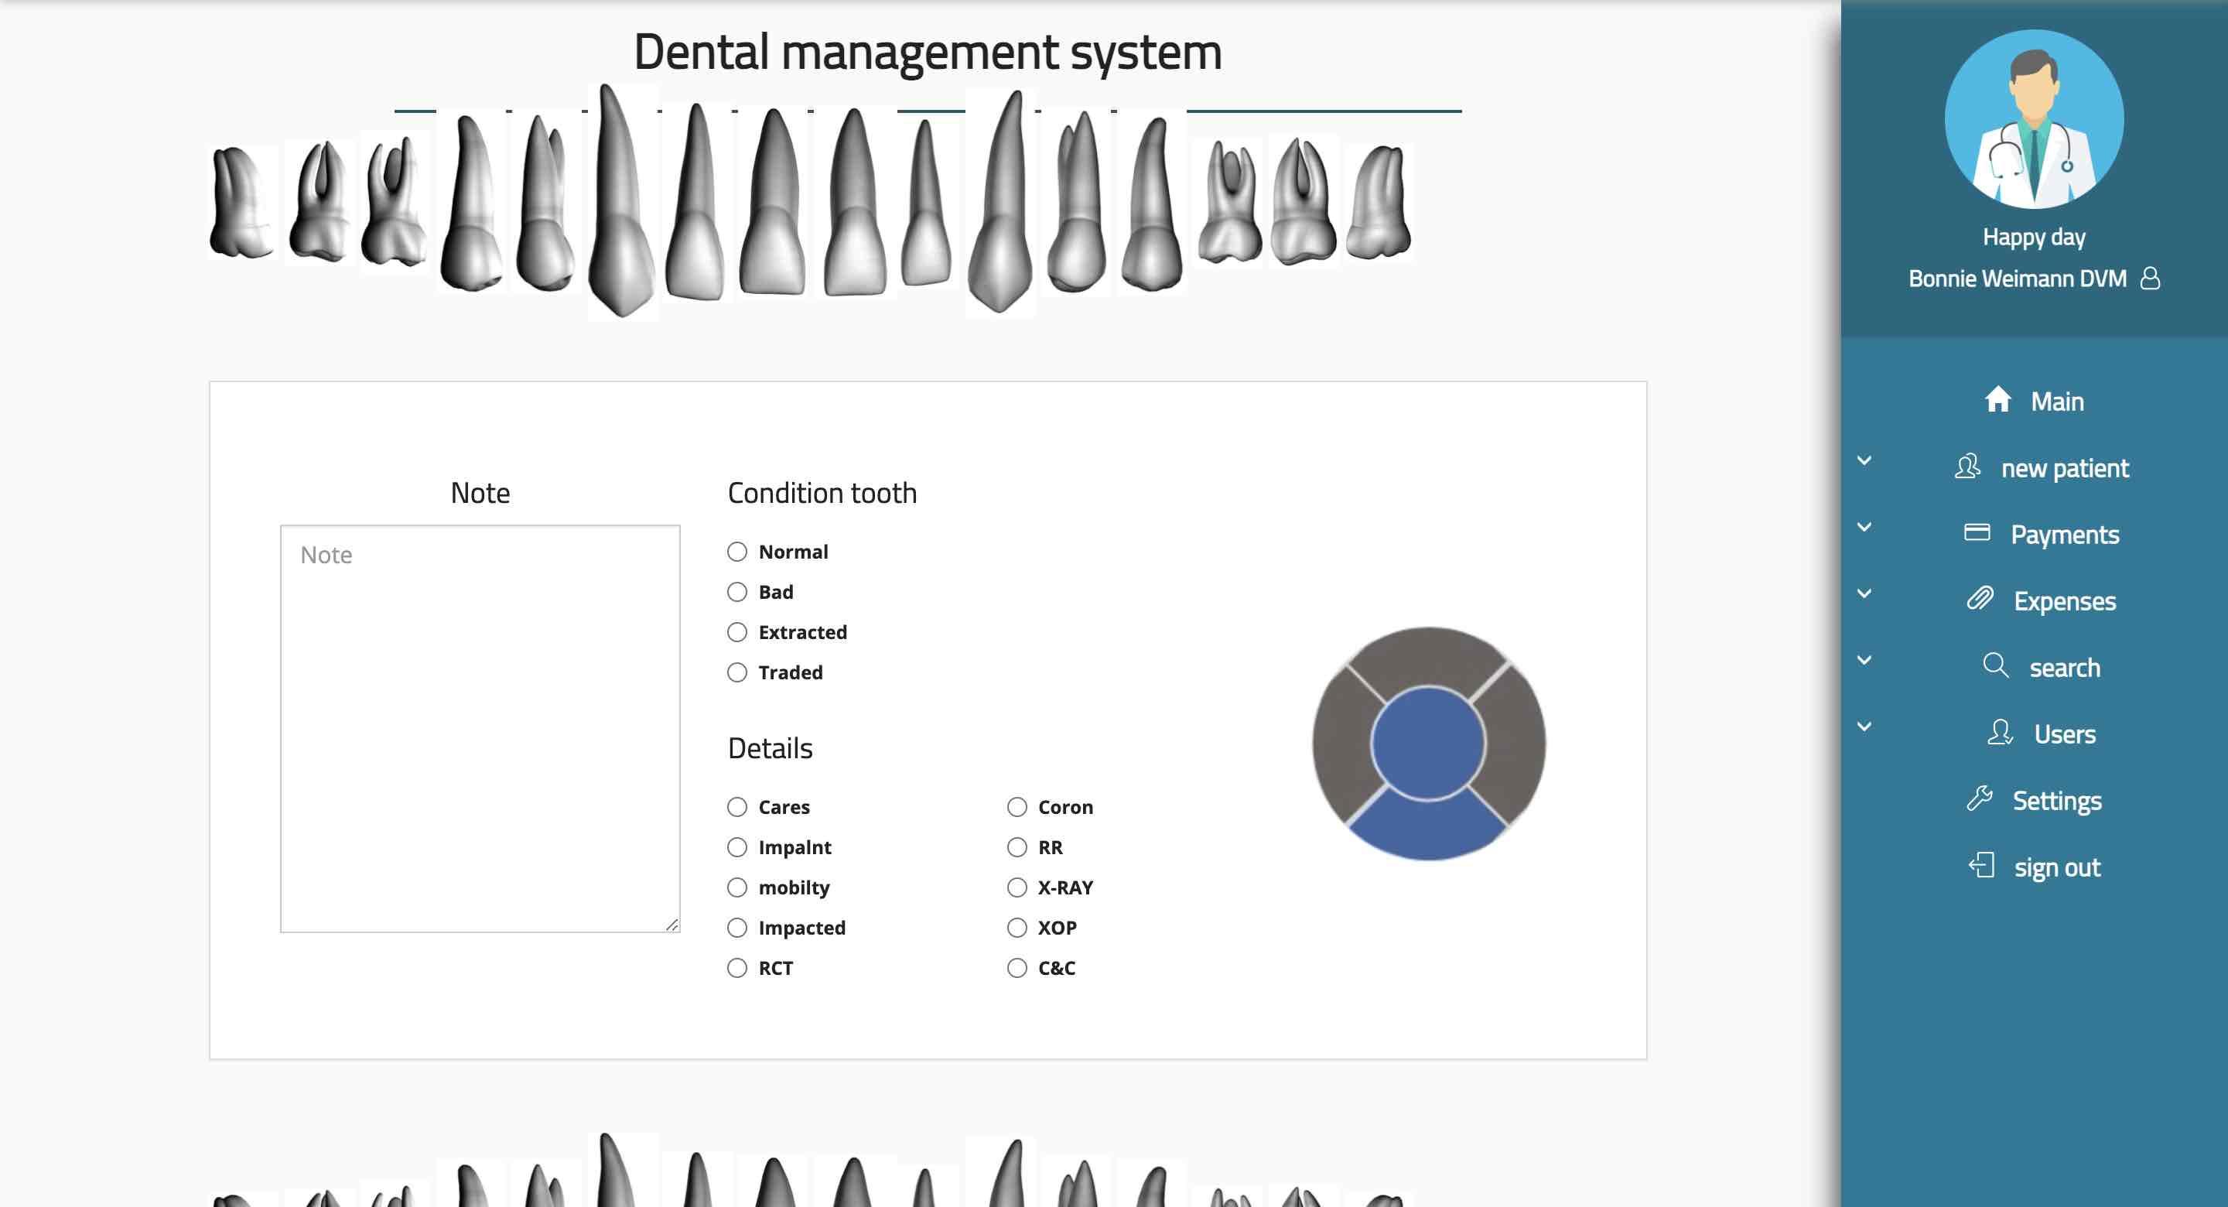Select the last upper molar tooth on the right end
The height and width of the screenshot is (1207, 2228).
tap(1379, 203)
